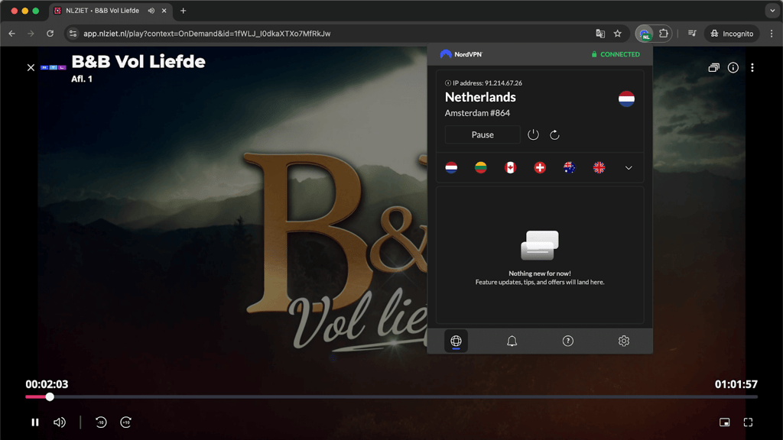Disconnect VPN with power icon
The height and width of the screenshot is (440, 783).
coord(533,134)
